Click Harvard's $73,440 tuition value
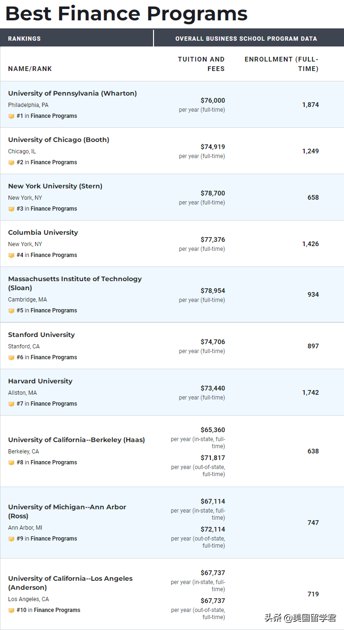Screen dimensions: 344x630 213,388
